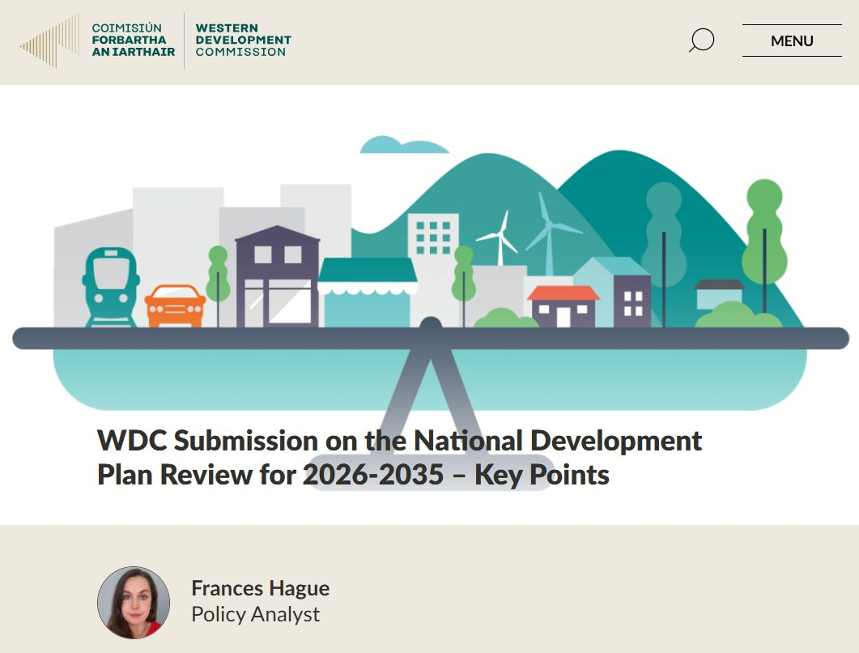Click the WDC Submission article headline
The width and height of the screenshot is (859, 653).
coord(399,457)
